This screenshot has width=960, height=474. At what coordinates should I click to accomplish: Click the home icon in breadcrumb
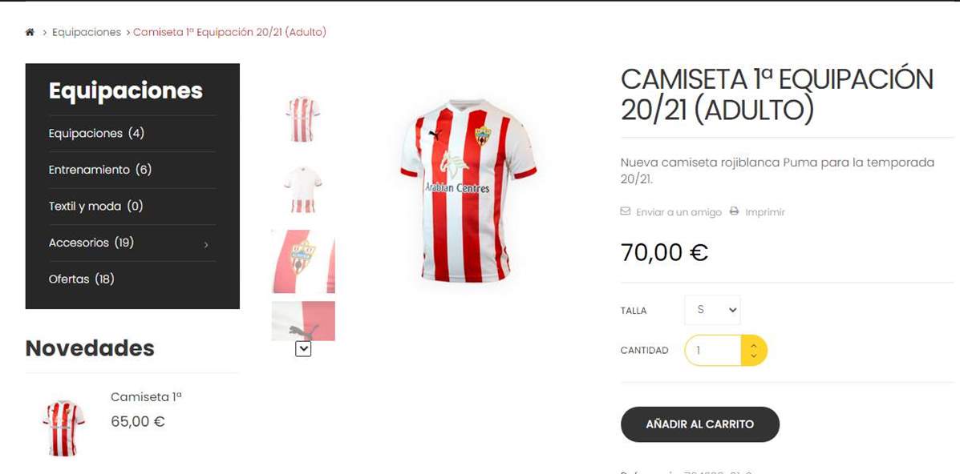pyautogui.click(x=30, y=32)
